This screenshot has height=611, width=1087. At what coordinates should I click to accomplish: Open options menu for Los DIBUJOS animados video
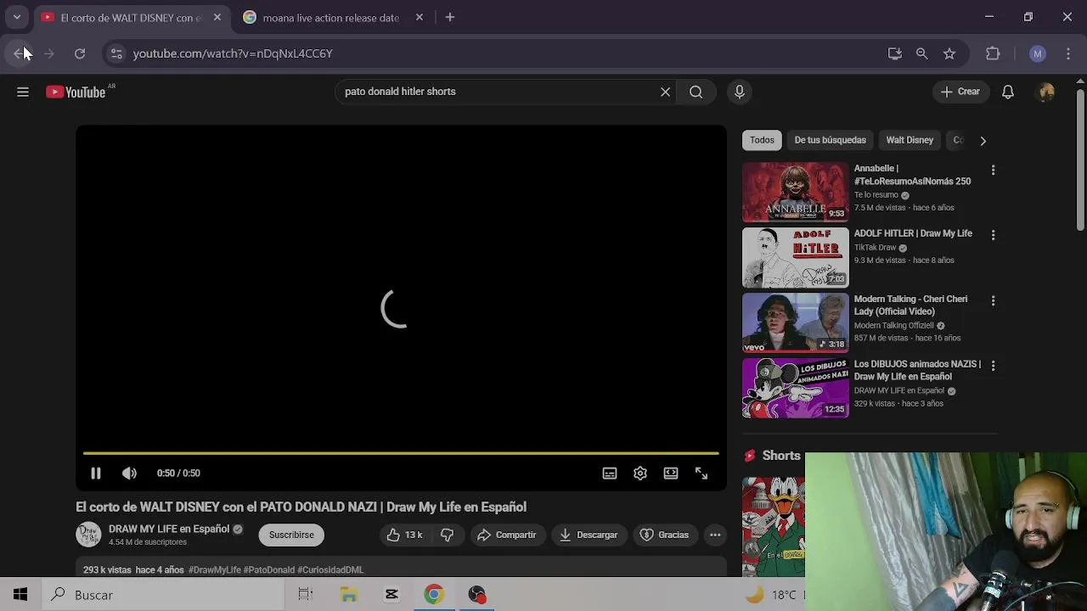tap(993, 366)
